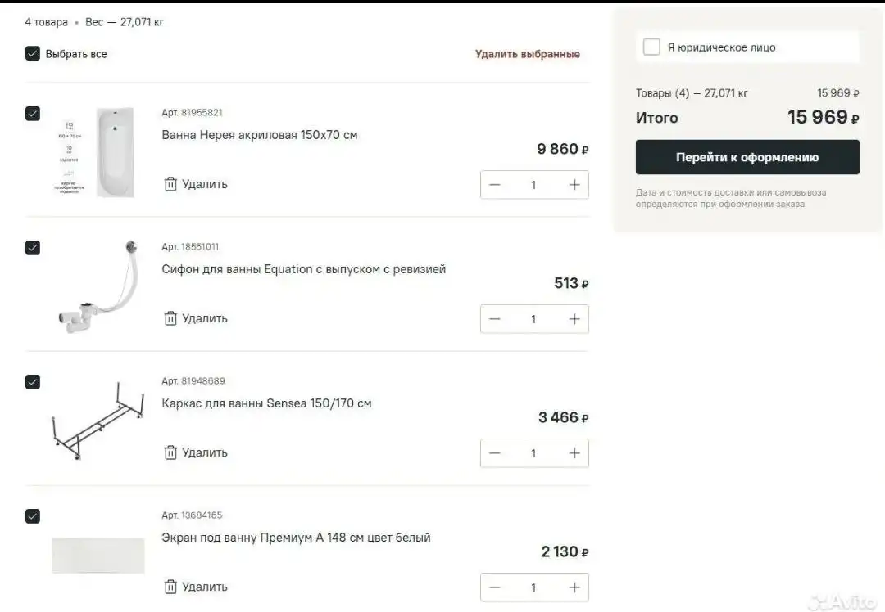Toggle the Каркас для ванны checkbox
This screenshot has height=612, width=885.
32,381
